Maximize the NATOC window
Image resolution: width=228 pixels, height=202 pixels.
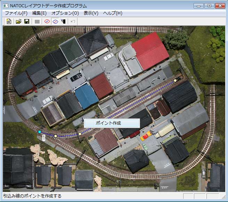[x=209, y=6]
